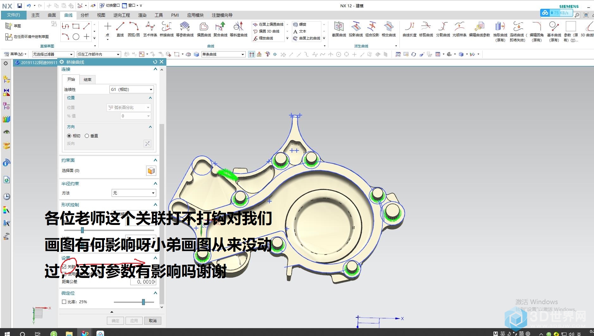This screenshot has height=336, width=594.
Task: Open the 无选择过滤器 filter dropdown
Action: pyautogui.click(x=53, y=54)
